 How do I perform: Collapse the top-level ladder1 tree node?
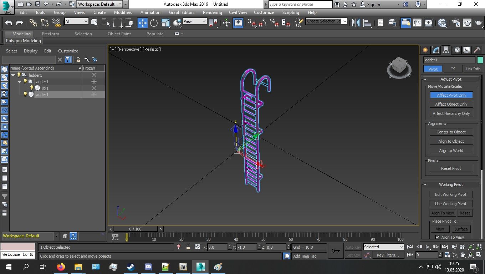13,75
